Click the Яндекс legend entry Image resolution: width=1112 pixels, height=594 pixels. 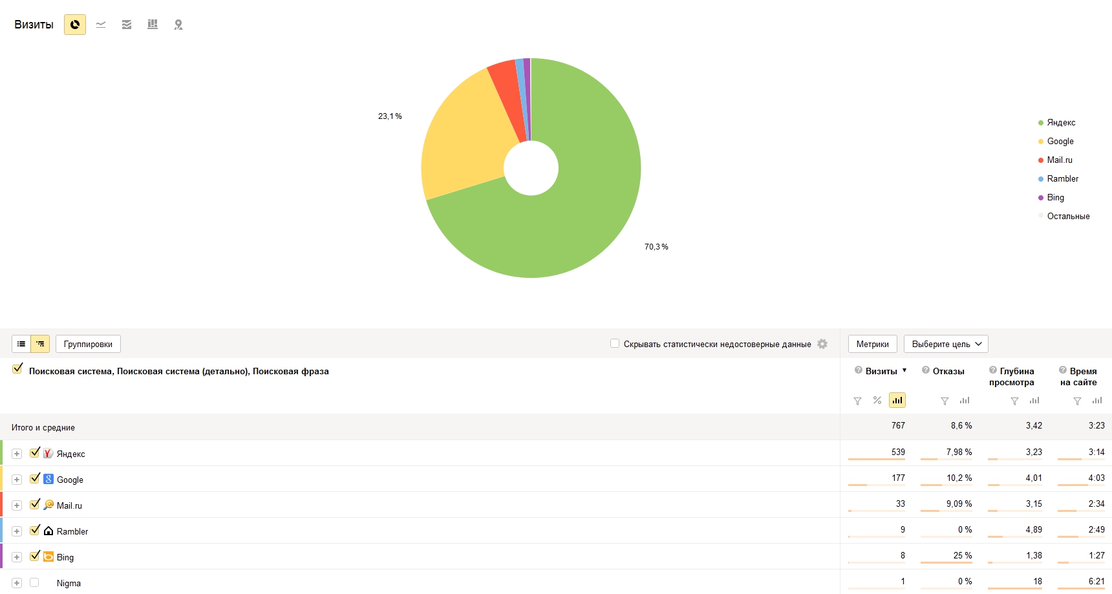click(1056, 122)
